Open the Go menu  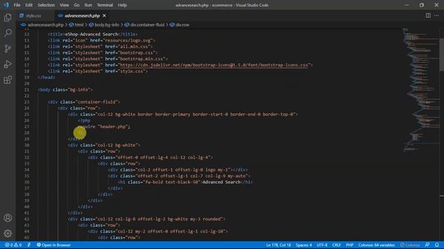point(76,5)
